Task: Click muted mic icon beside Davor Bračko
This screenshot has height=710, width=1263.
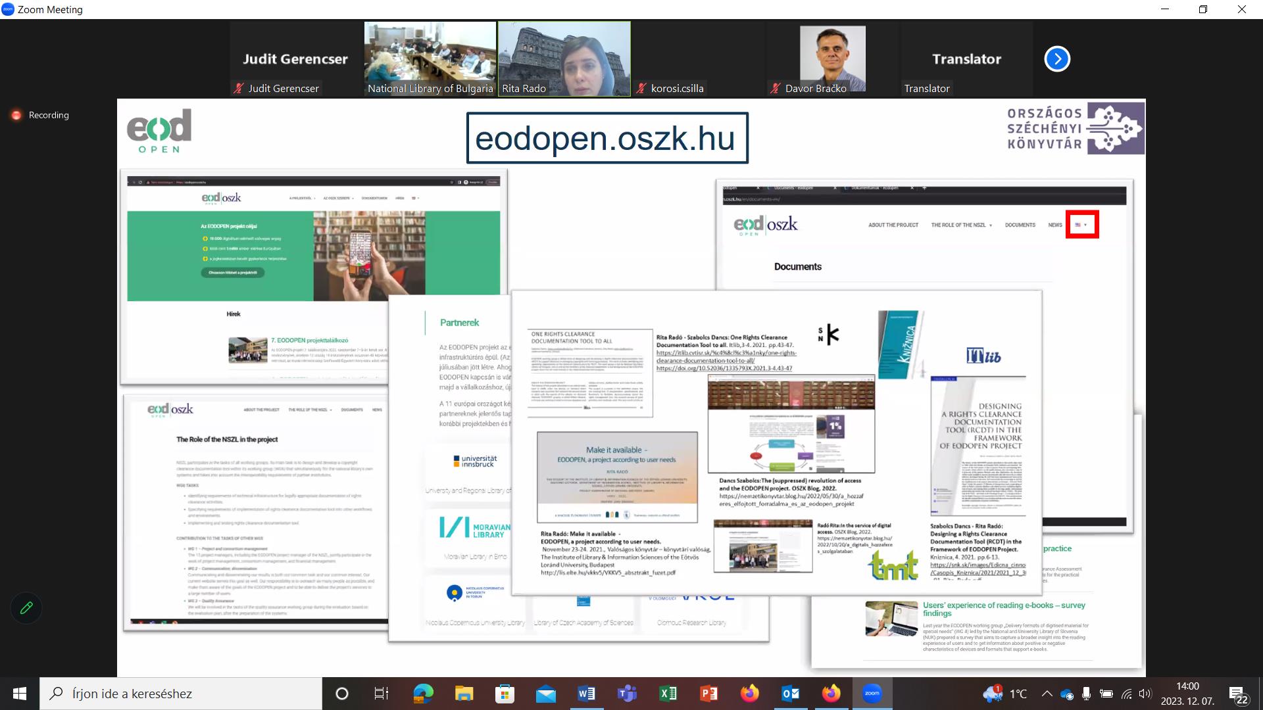Action: point(776,88)
